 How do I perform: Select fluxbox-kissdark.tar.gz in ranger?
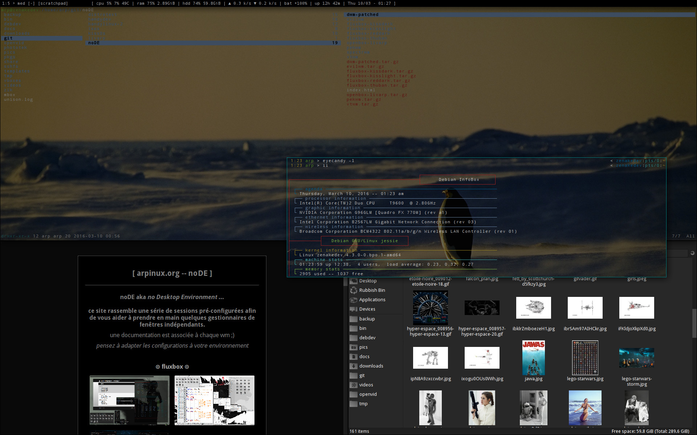tap(380, 71)
